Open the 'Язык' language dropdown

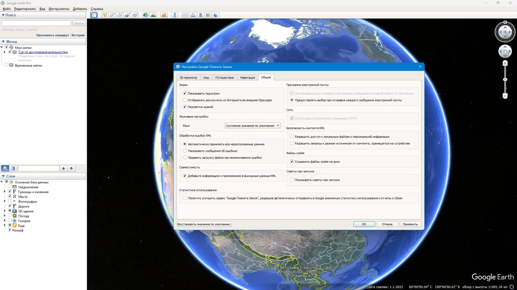pyautogui.click(x=253, y=126)
